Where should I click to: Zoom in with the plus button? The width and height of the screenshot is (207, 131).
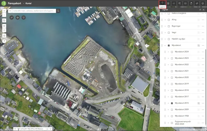tap(4, 11)
